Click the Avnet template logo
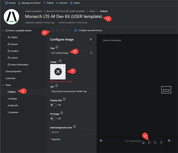This screenshot has height=153, width=178. [12, 17]
